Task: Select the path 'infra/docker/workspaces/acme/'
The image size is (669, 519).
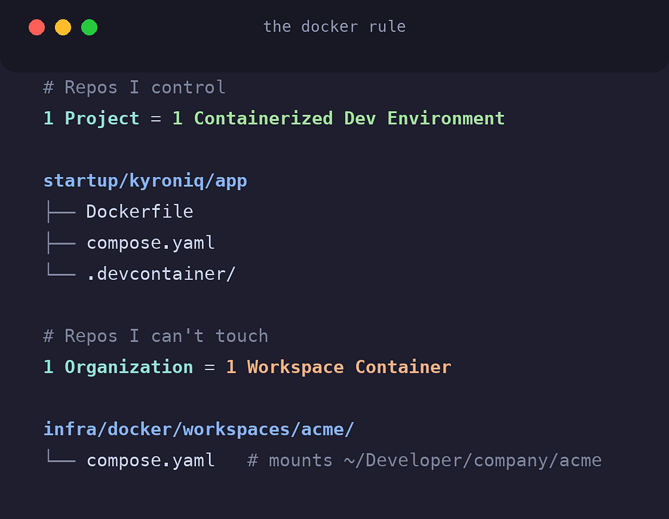Action: [199, 429]
